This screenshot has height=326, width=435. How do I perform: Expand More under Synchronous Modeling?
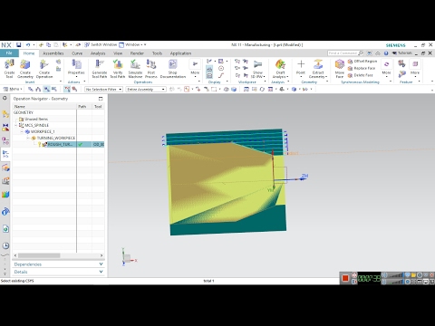tap(386, 68)
